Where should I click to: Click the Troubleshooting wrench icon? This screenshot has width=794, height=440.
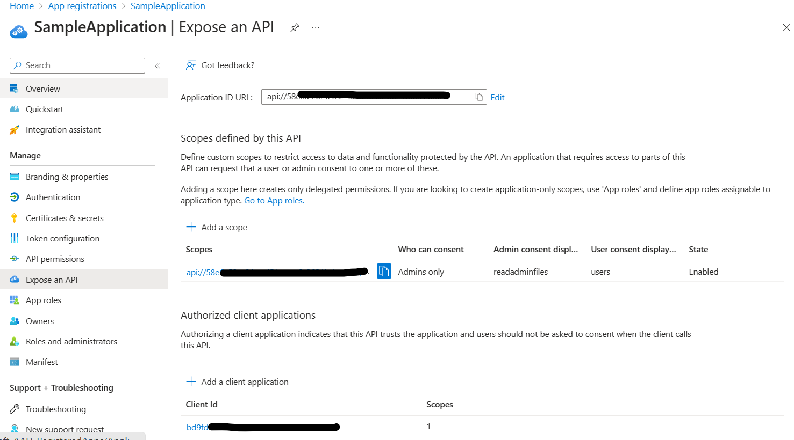15,409
